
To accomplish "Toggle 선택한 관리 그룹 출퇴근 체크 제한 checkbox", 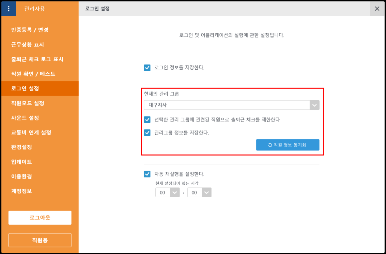I will (x=147, y=120).
